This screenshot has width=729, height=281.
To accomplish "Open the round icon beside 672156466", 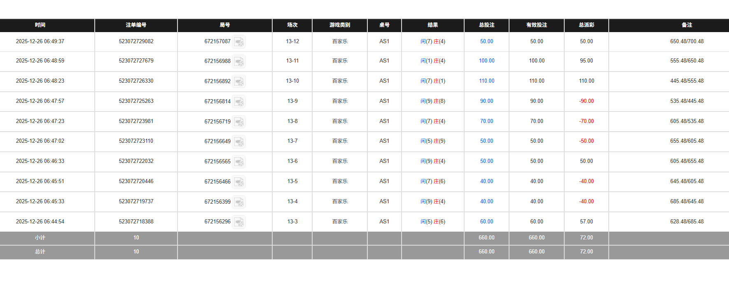I will (x=239, y=182).
